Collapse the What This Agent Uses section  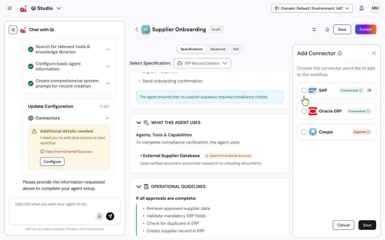tap(139, 123)
